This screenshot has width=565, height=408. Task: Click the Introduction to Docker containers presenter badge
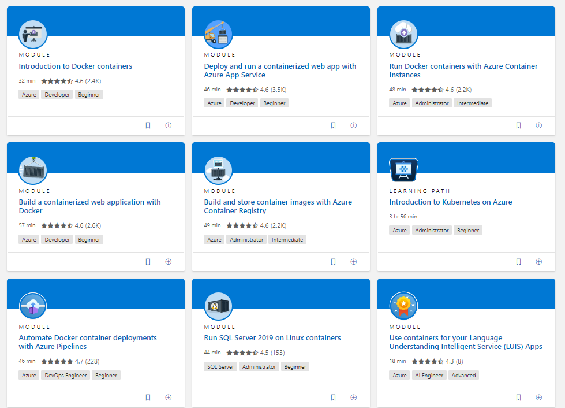coord(33,35)
